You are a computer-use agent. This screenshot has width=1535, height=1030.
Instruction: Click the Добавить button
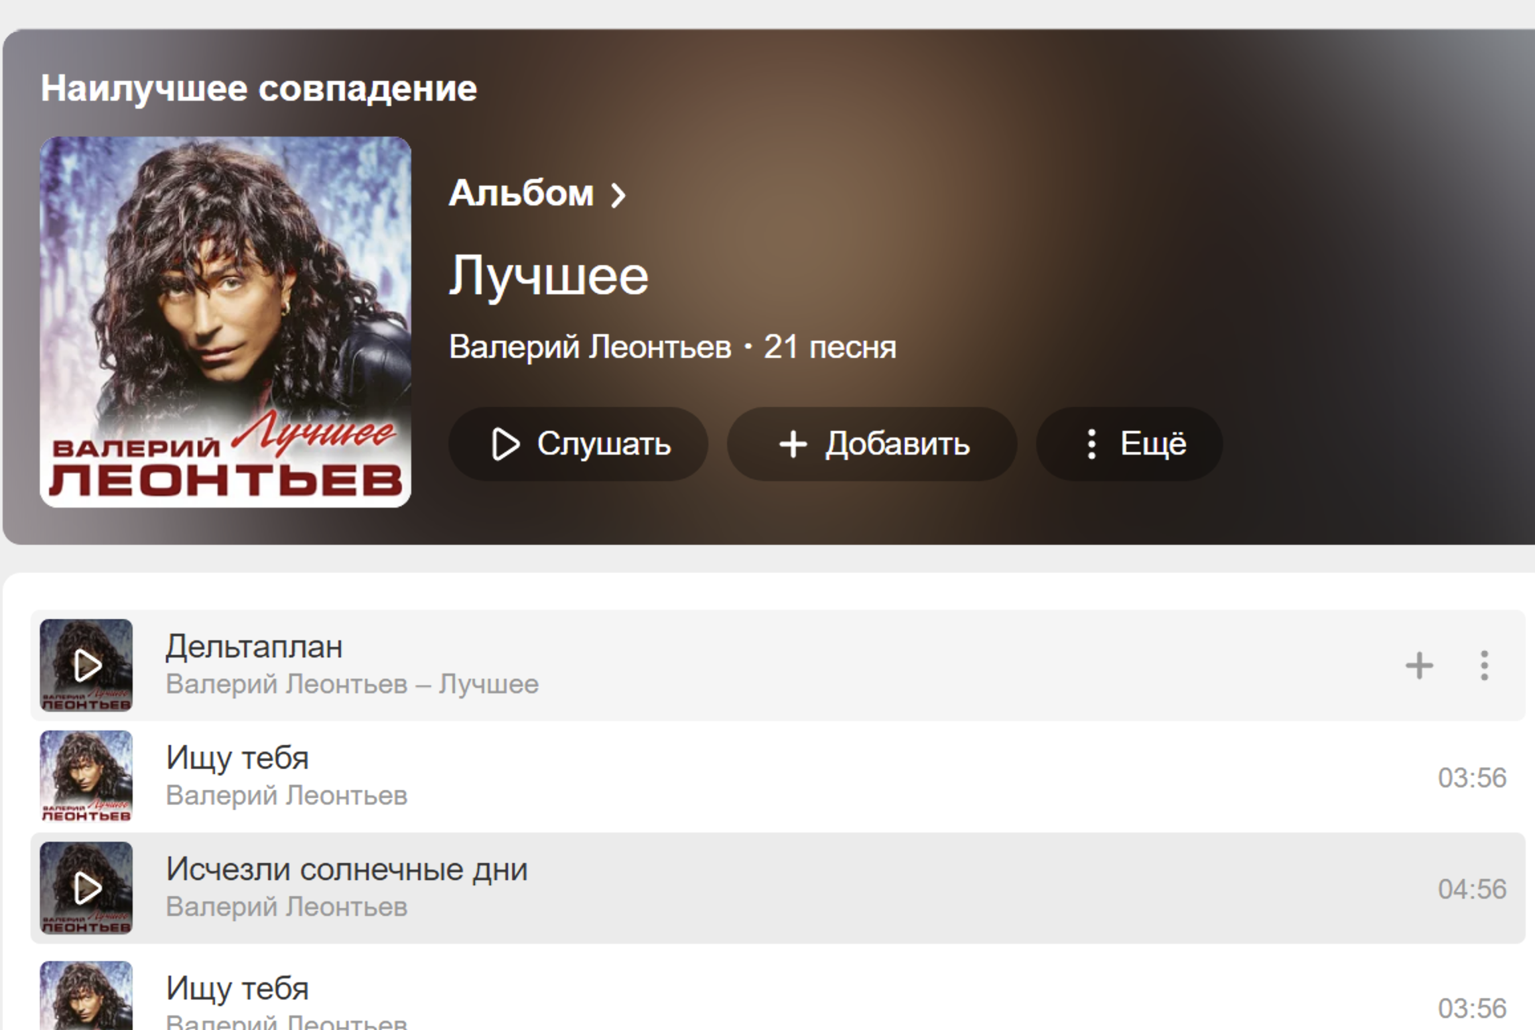pos(872,443)
